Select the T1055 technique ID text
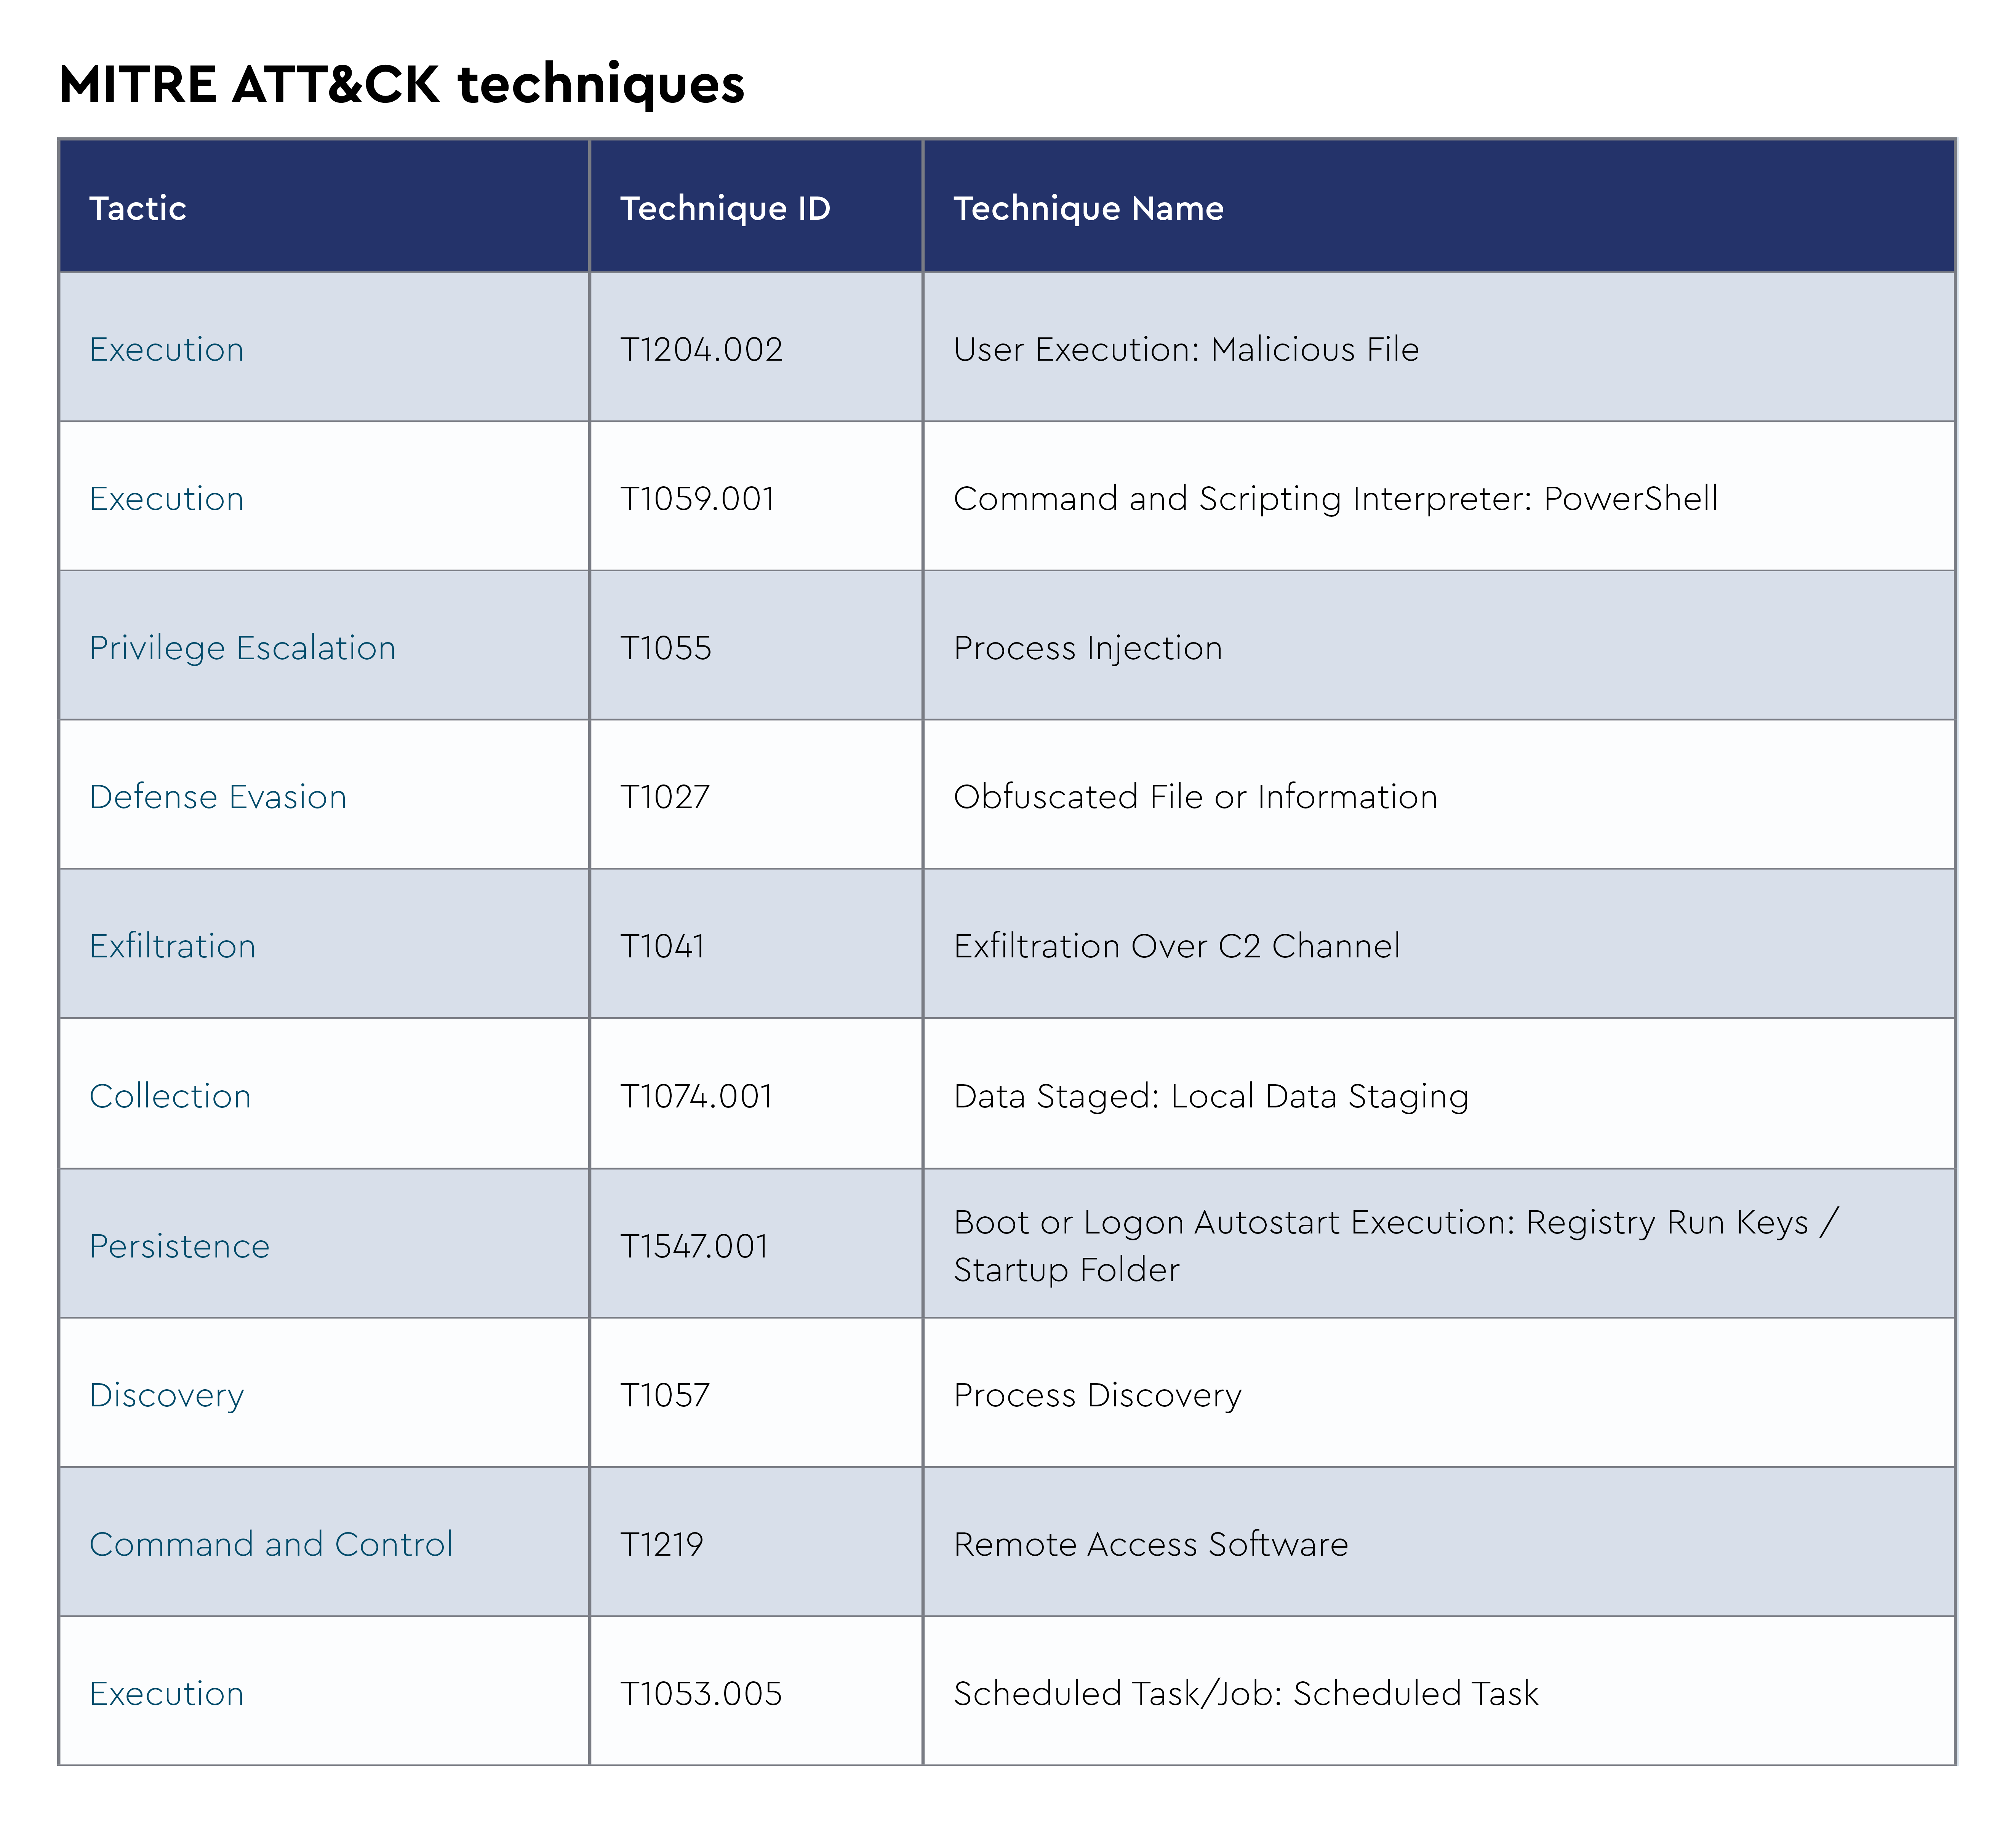2016x1831 pixels. [666, 648]
